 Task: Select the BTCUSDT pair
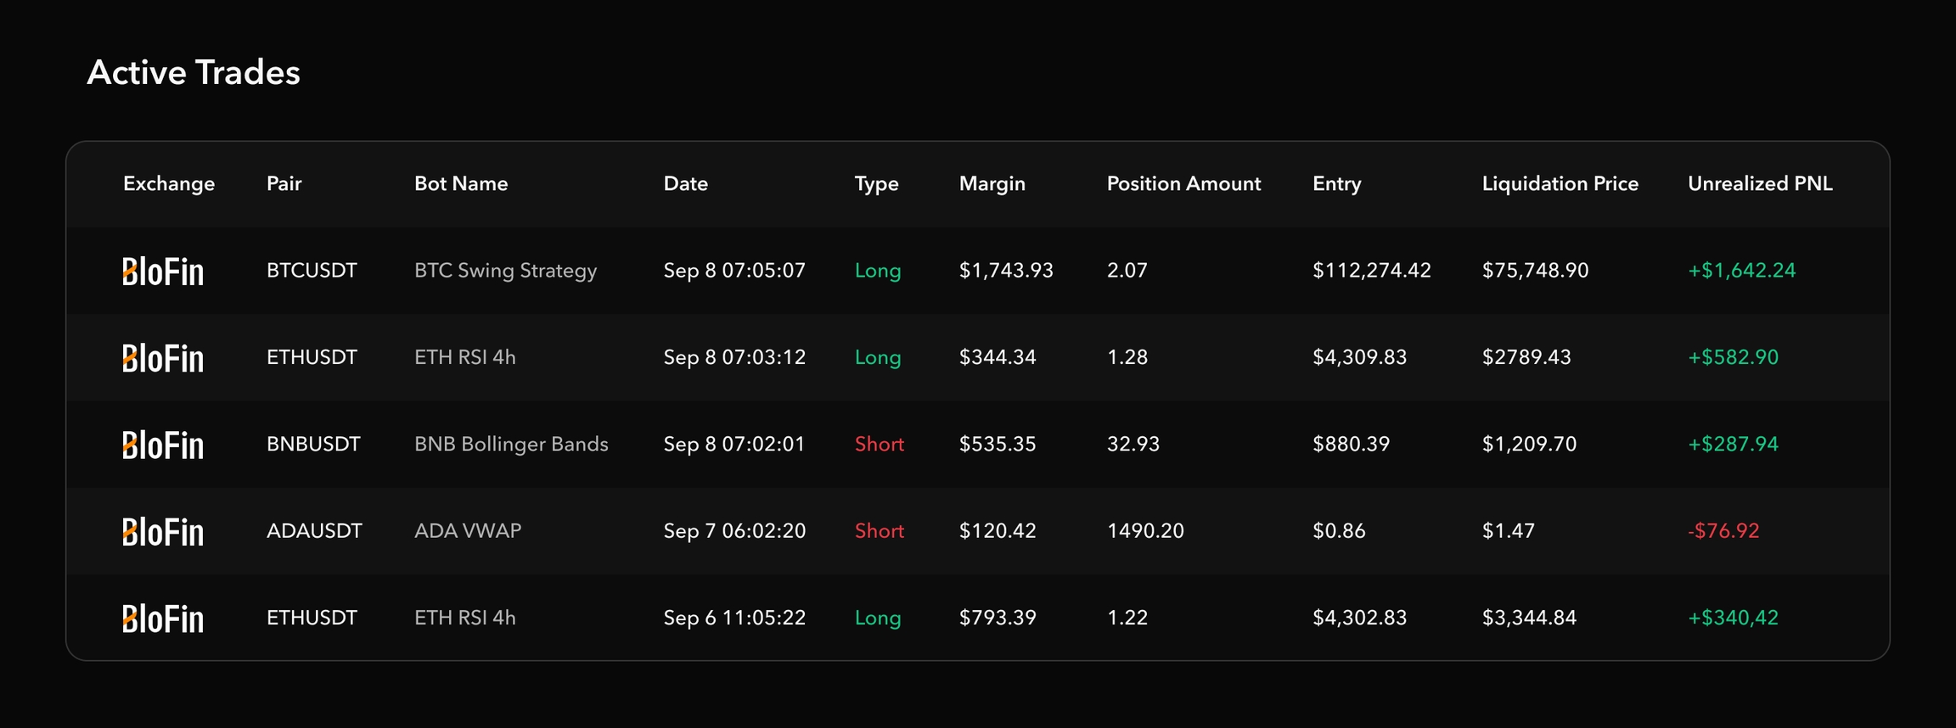[312, 271]
